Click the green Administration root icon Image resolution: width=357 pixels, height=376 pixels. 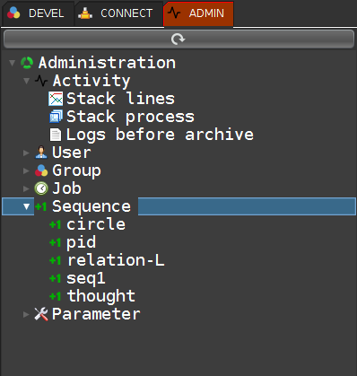coord(27,63)
